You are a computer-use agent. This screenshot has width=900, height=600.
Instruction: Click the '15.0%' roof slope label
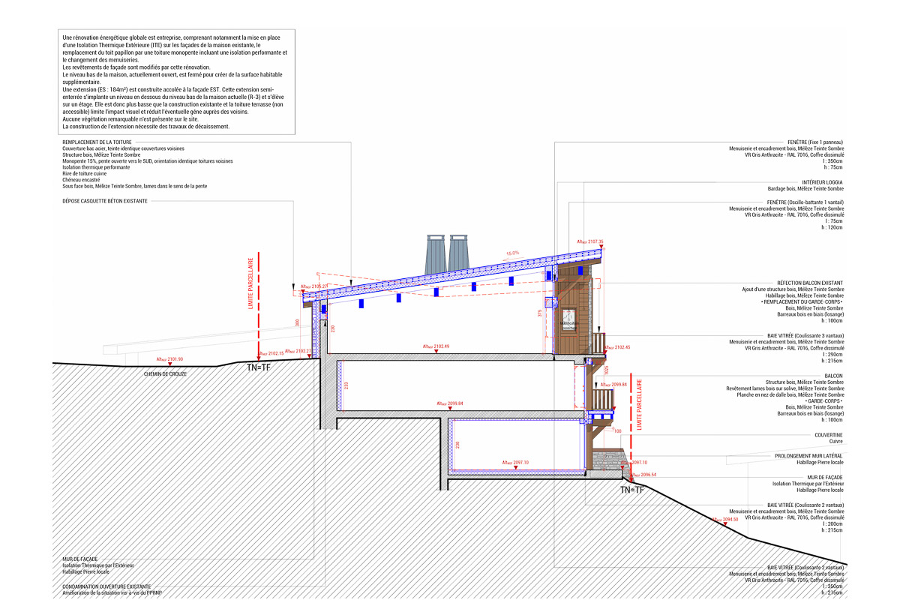click(x=512, y=253)
